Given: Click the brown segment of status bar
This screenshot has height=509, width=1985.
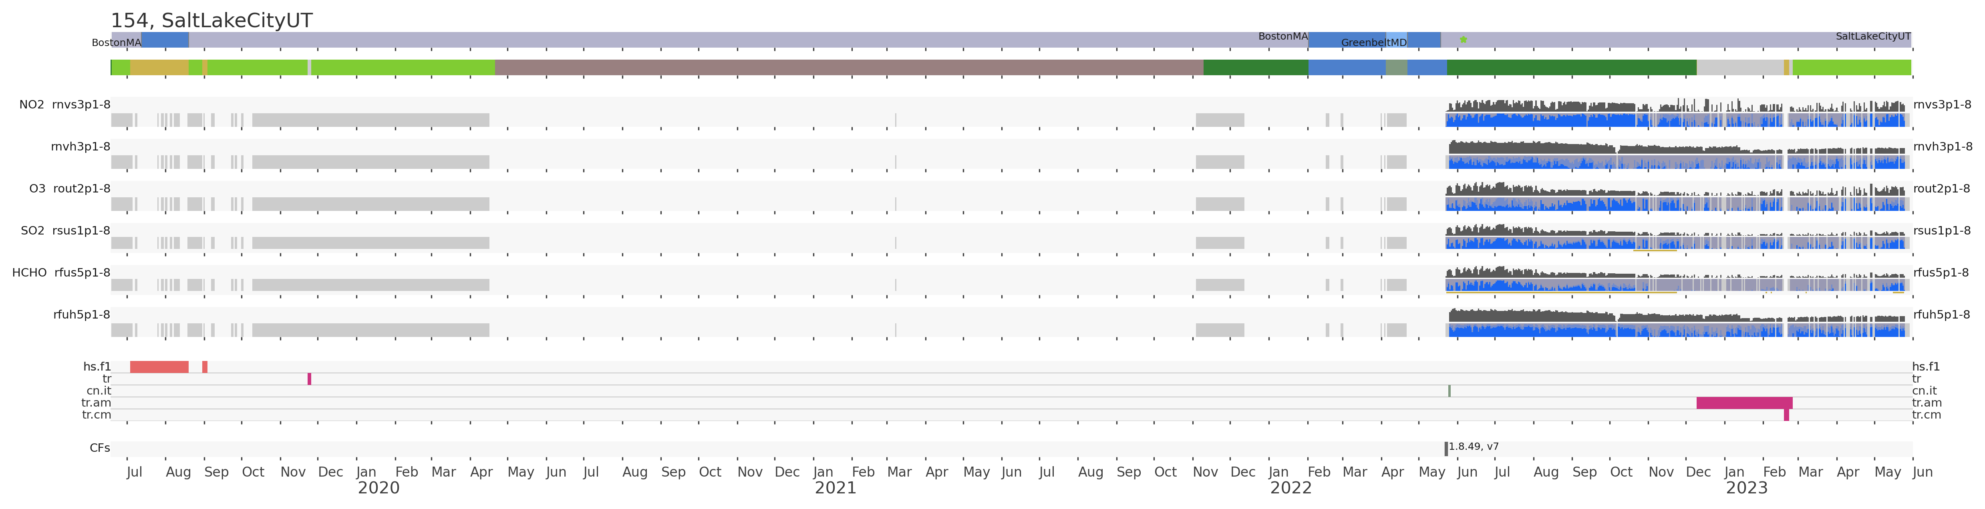Looking at the screenshot, I should [848, 68].
